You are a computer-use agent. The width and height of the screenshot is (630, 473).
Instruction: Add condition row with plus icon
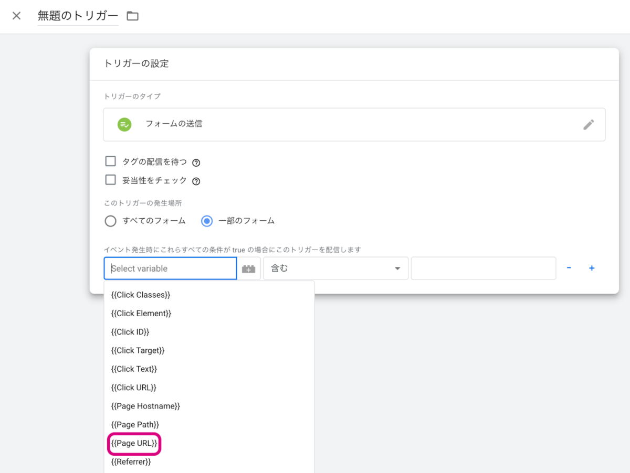pyautogui.click(x=592, y=268)
